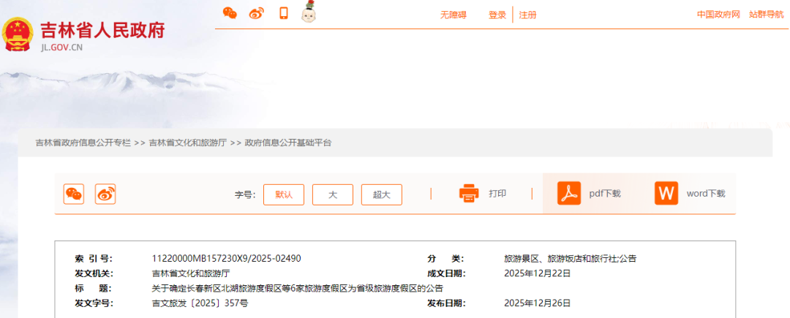Open 无障碍 accessibility mode
Screen dimensions: 790x318
454,15
